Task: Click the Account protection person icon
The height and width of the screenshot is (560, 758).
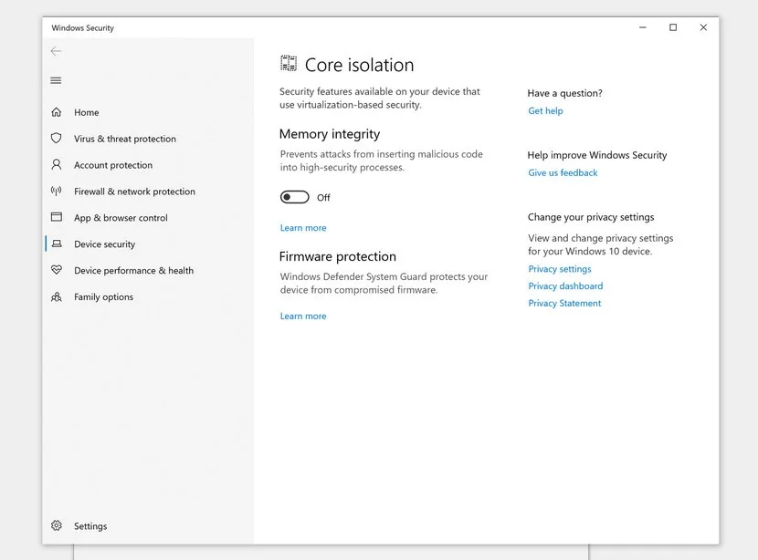Action: 57,164
